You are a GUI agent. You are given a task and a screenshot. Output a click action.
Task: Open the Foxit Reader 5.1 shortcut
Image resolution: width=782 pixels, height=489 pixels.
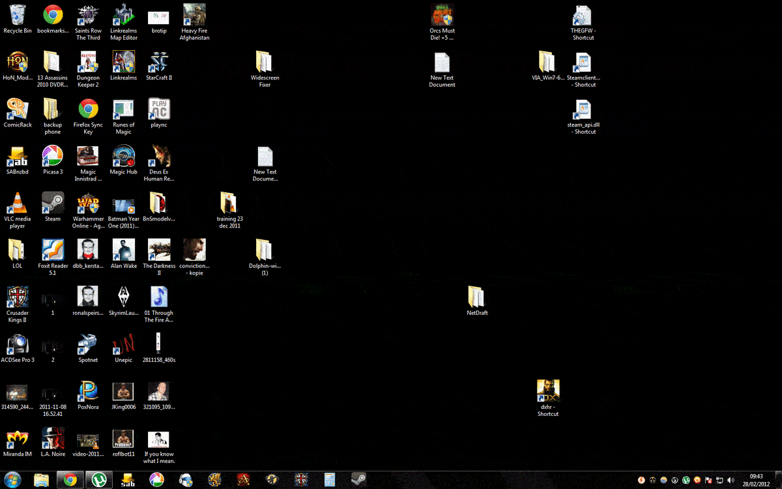click(x=53, y=250)
